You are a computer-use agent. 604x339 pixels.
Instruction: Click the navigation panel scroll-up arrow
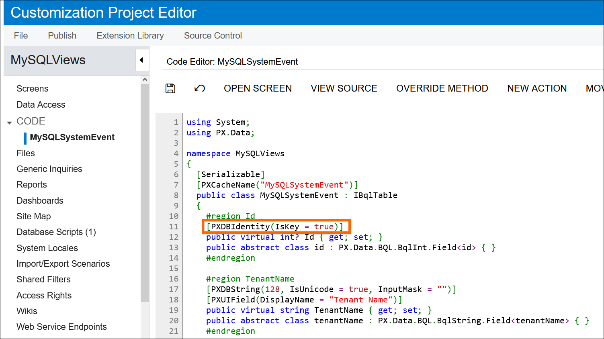[145, 80]
